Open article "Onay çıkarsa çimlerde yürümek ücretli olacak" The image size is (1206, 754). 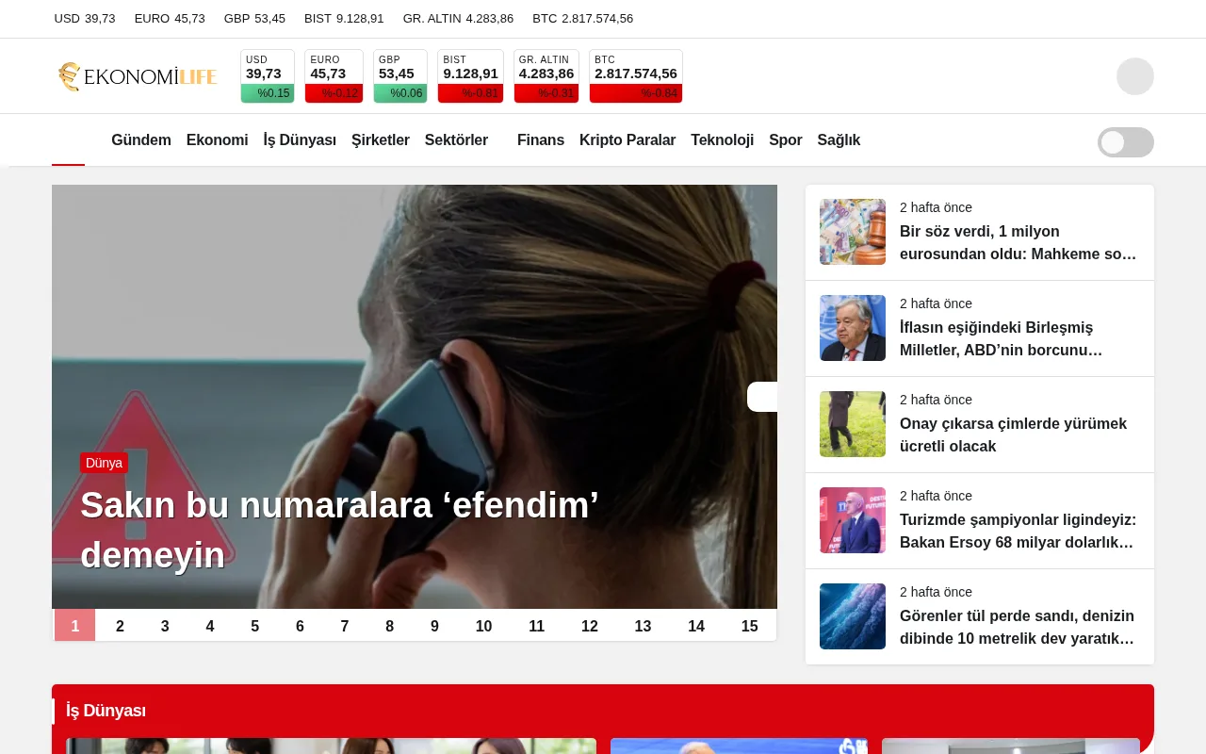tap(1014, 435)
